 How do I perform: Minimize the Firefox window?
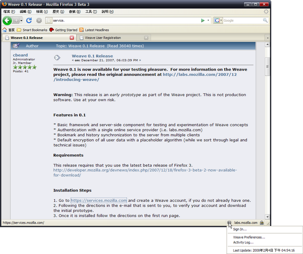tap(248, 4)
